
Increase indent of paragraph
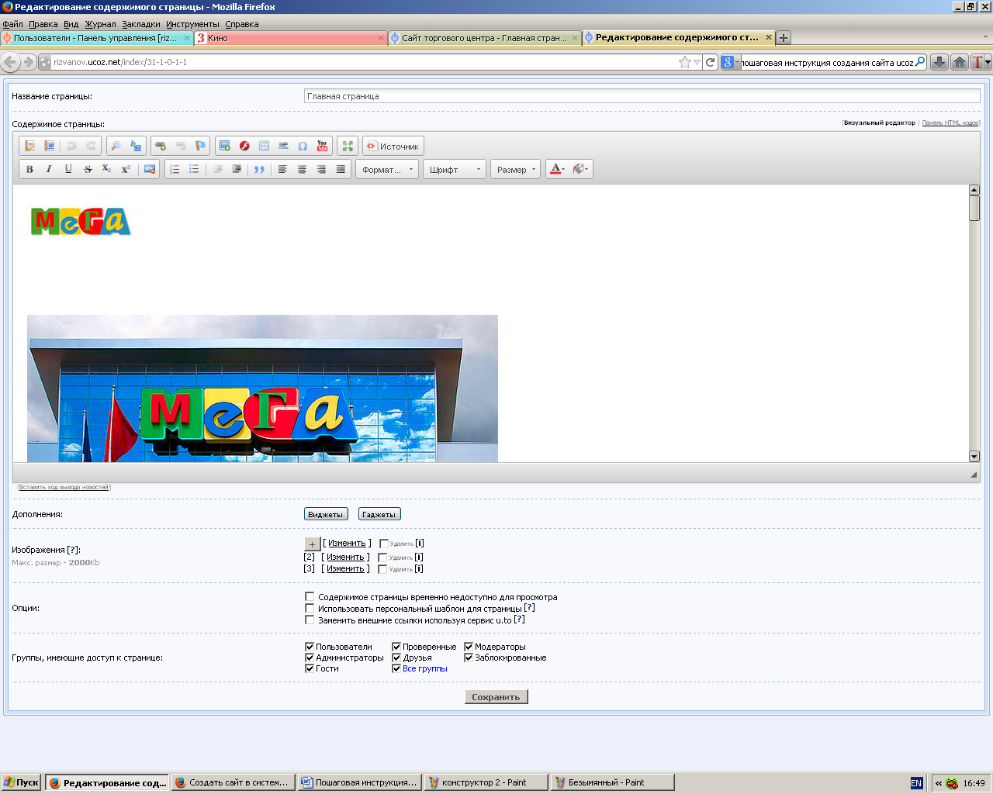coord(237,169)
